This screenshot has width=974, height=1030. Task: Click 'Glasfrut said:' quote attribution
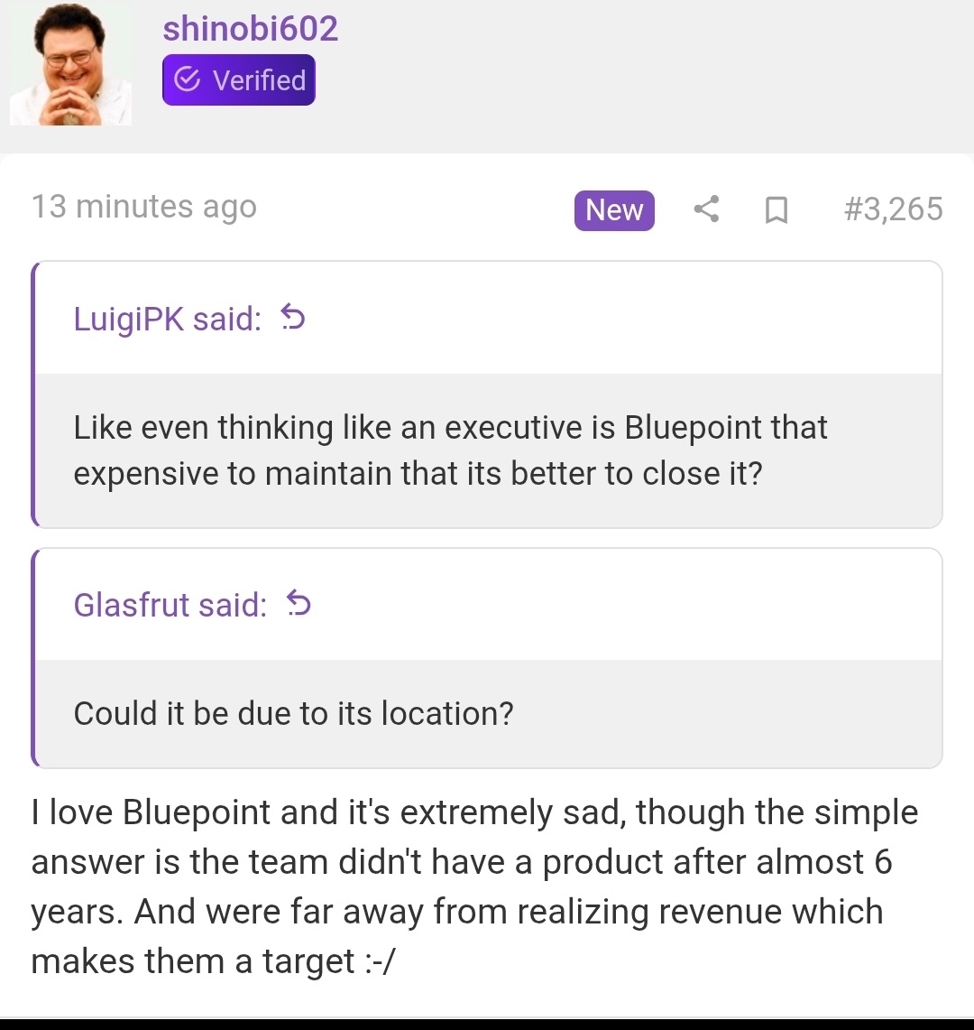170,604
